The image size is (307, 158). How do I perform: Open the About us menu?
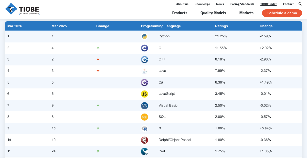(x=182, y=4)
